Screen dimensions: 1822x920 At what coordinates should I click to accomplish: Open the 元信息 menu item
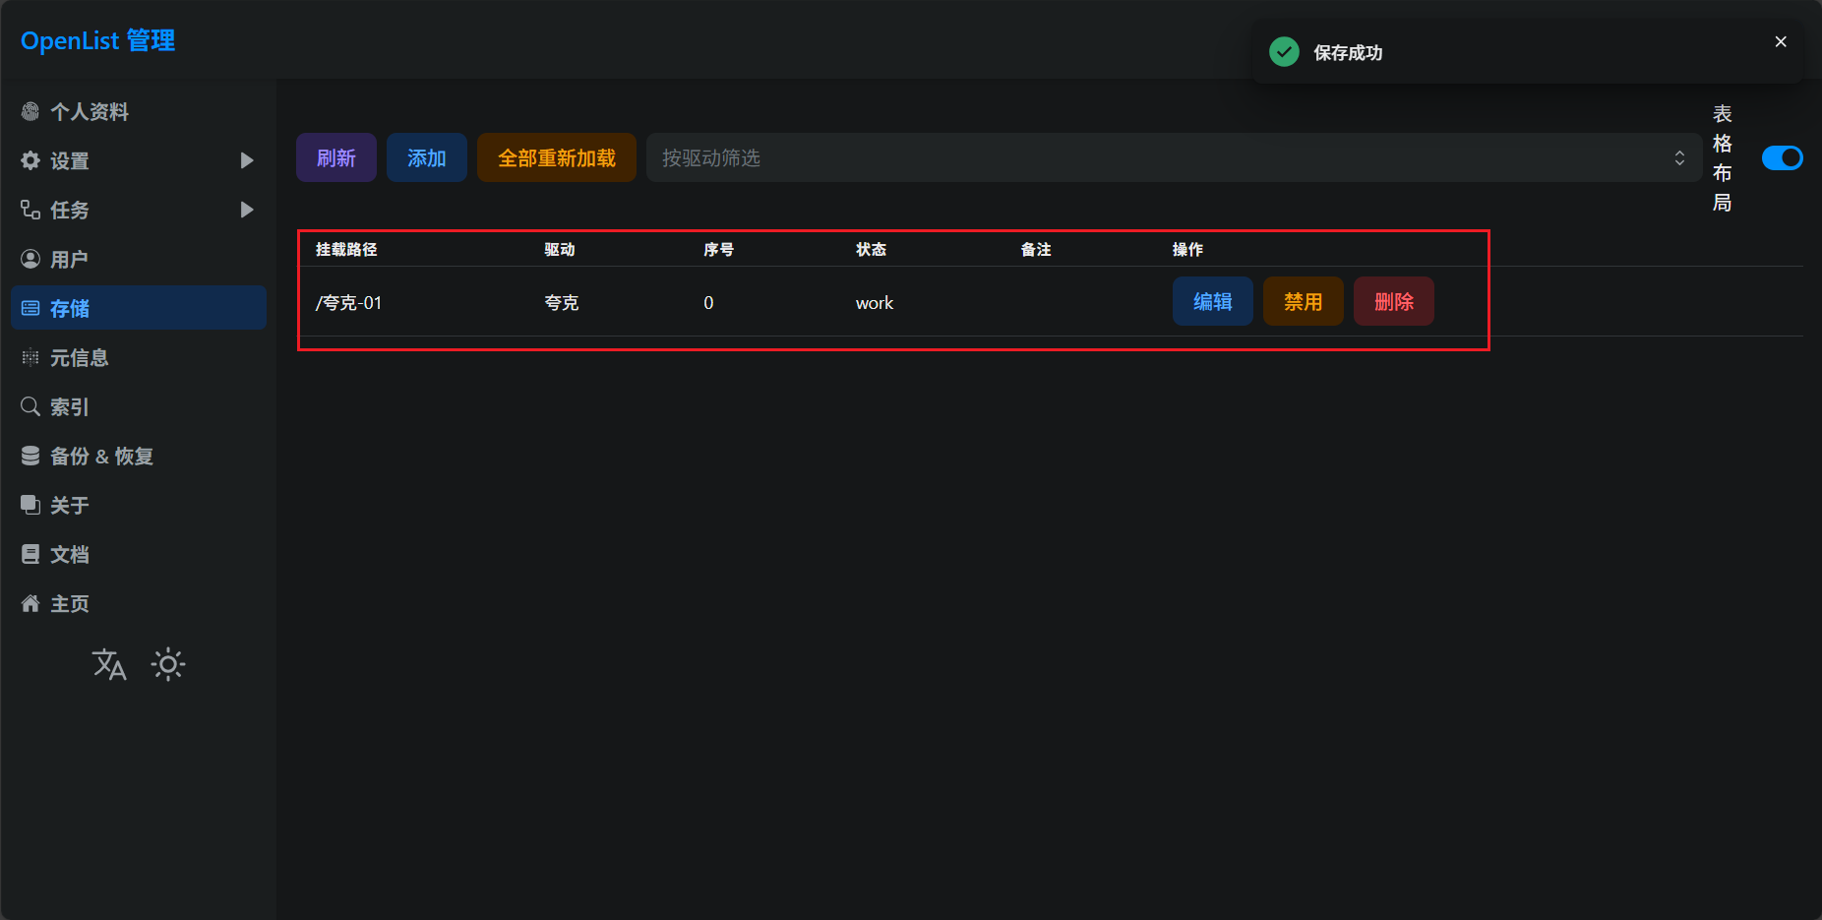coord(79,358)
